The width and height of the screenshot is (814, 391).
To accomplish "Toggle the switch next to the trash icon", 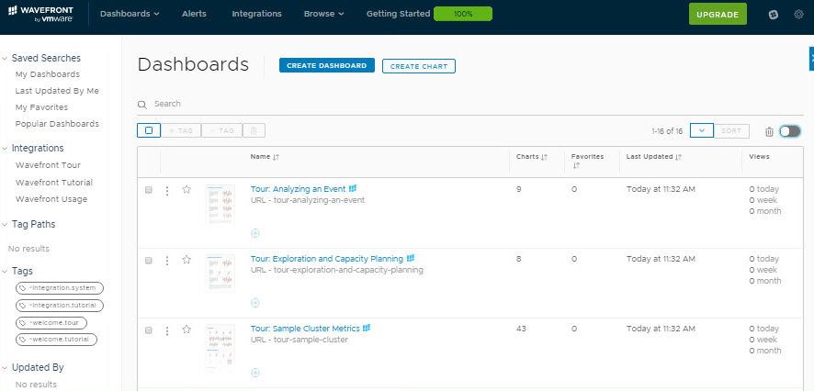I will 789,131.
